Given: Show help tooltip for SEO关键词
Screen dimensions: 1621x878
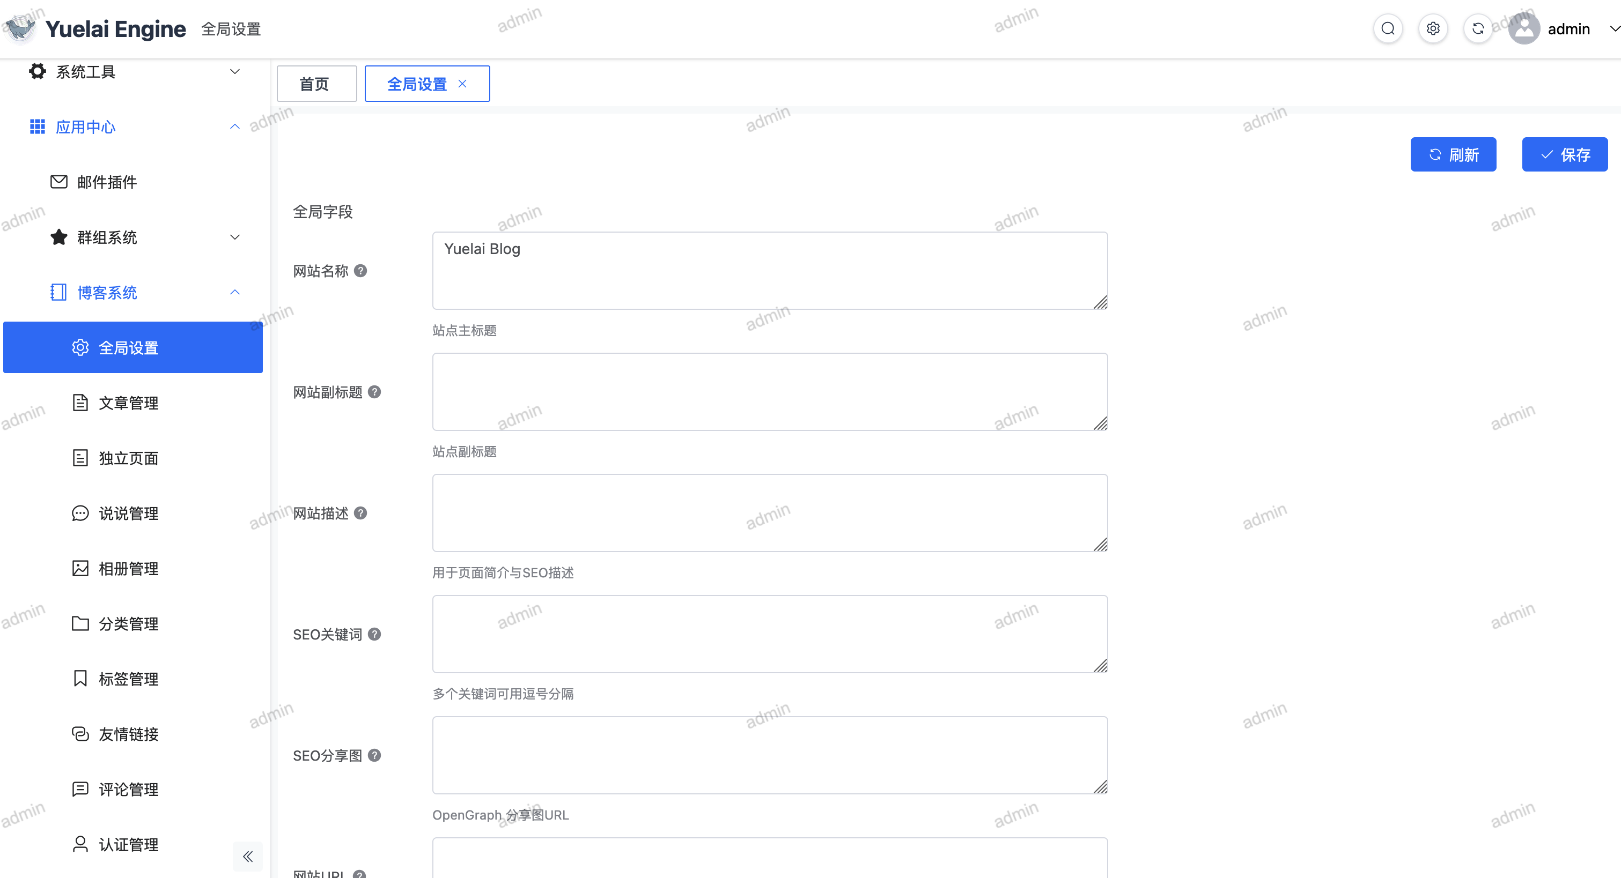Looking at the screenshot, I should point(374,634).
